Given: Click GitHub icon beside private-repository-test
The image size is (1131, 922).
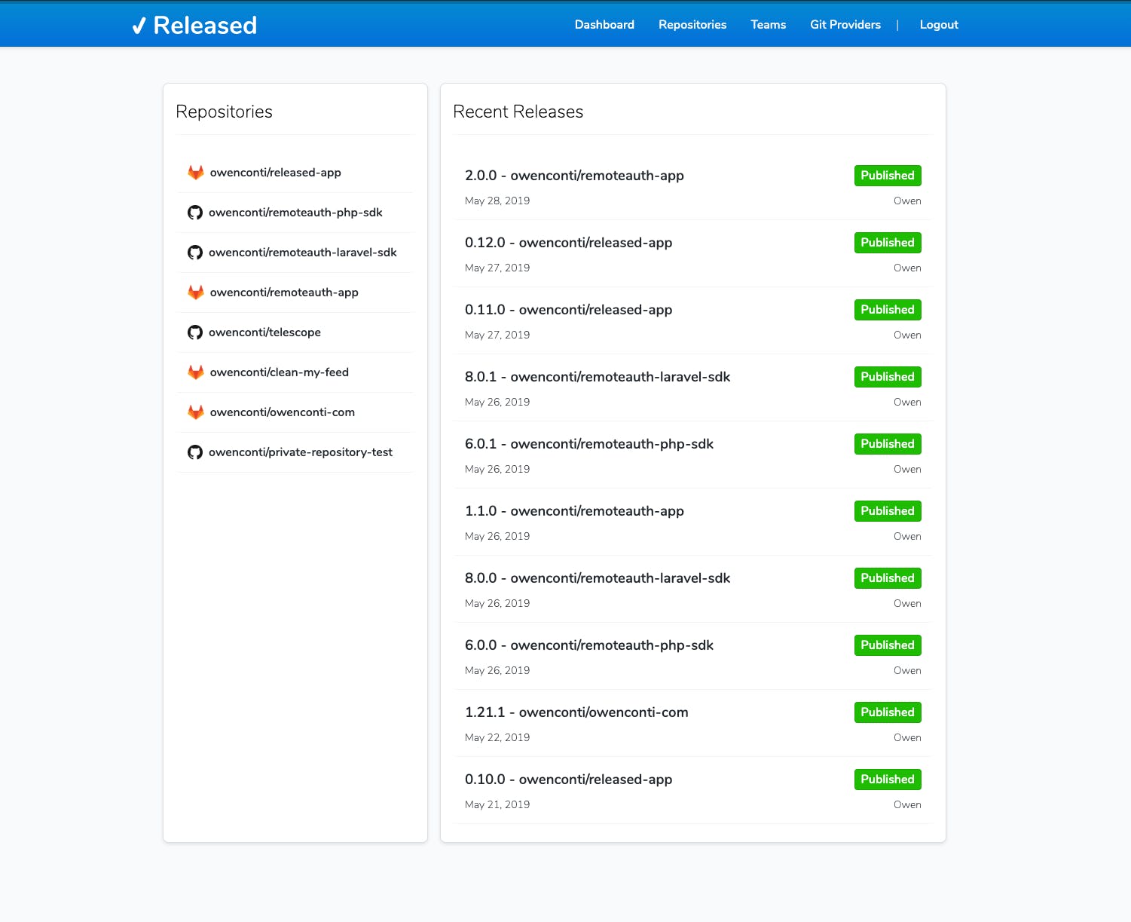Looking at the screenshot, I should 195,452.
